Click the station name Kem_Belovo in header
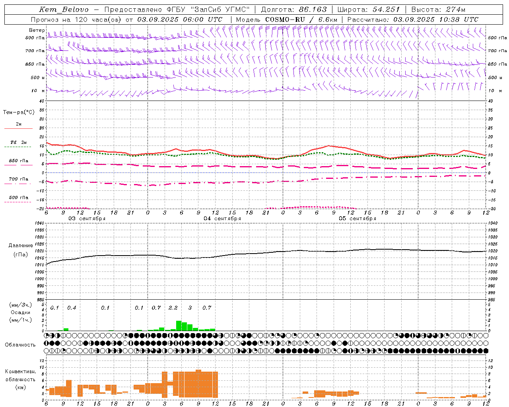The image size is (509, 407). coord(64,10)
